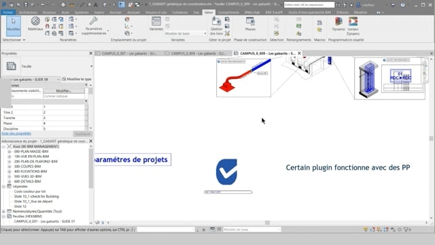This screenshot has width=435, height=245.
Task: Select 500-VUES 3D-BIM tree row
Action: point(28,176)
